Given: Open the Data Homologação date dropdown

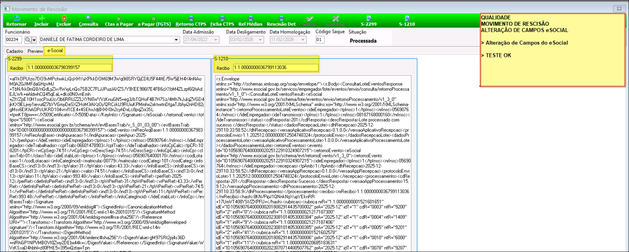Looking at the screenshot, I should point(303,40).
